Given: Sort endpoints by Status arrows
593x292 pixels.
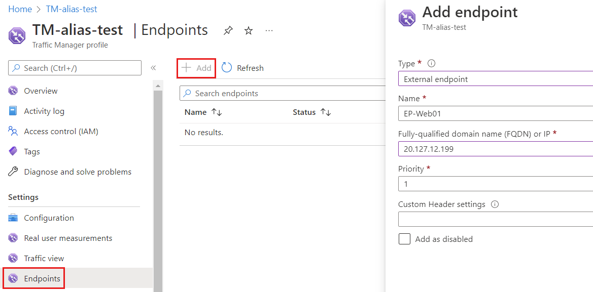Looking at the screenshot, I should (326, 112).
